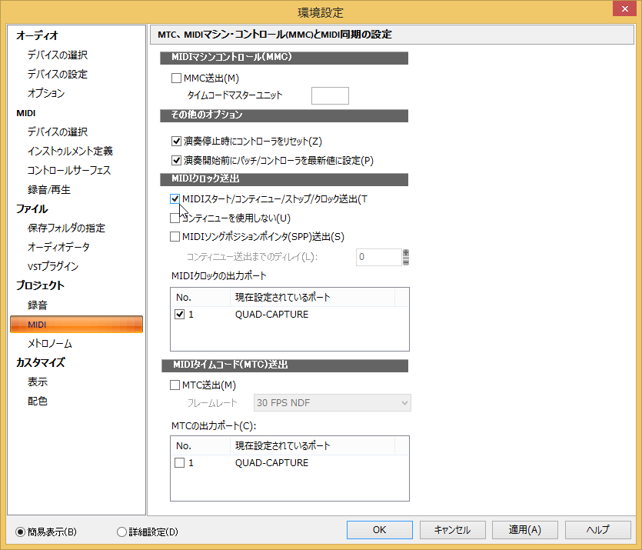Viewport: 642px width, 550px height.
Task: Click the MTCの出力ポート(C): label
Action: [214, 426]
